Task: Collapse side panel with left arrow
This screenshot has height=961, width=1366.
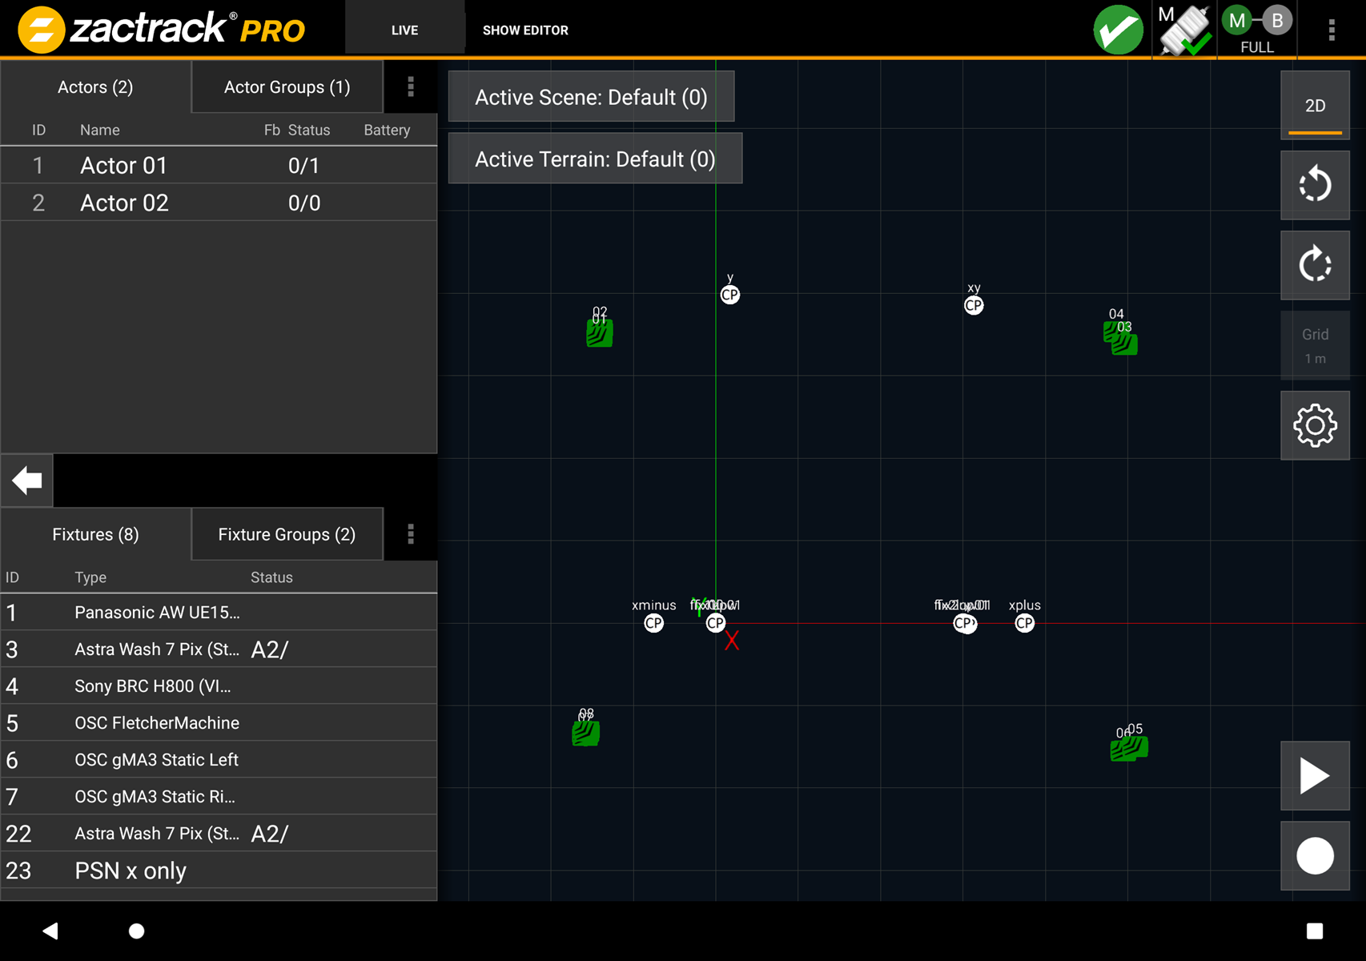Action: pos(27,480)
